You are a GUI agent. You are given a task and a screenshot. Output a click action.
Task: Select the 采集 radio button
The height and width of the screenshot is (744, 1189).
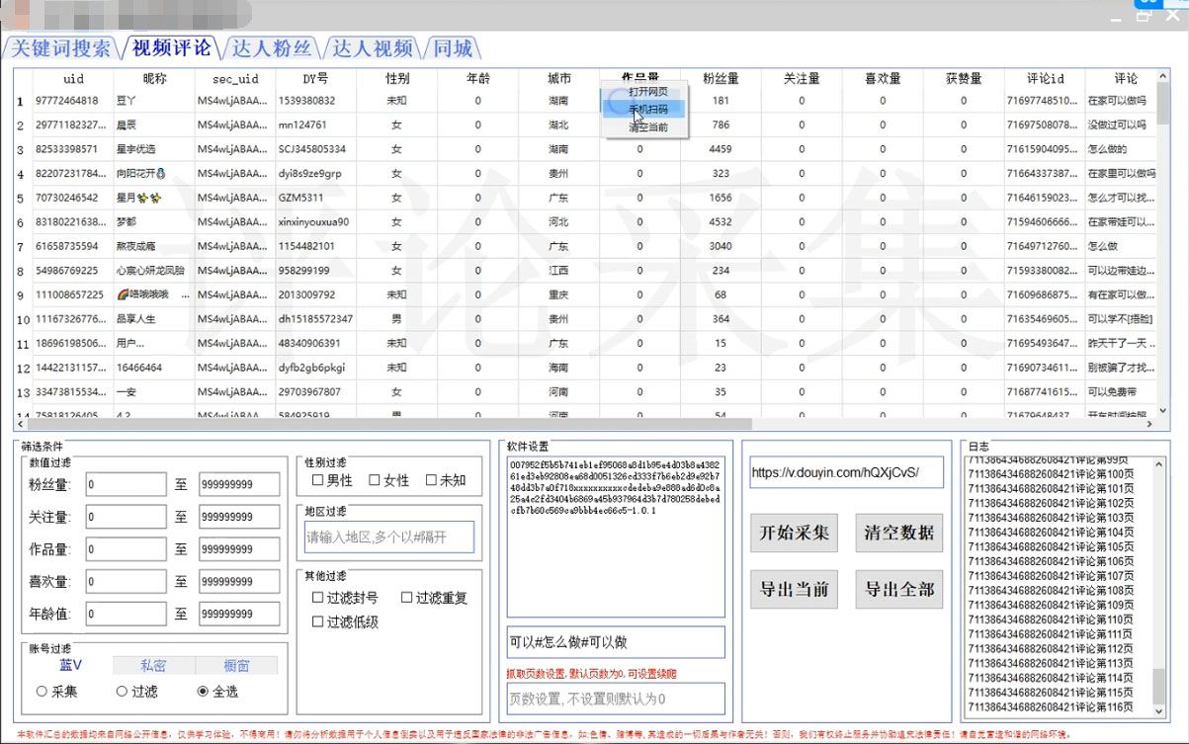(42, 692)
